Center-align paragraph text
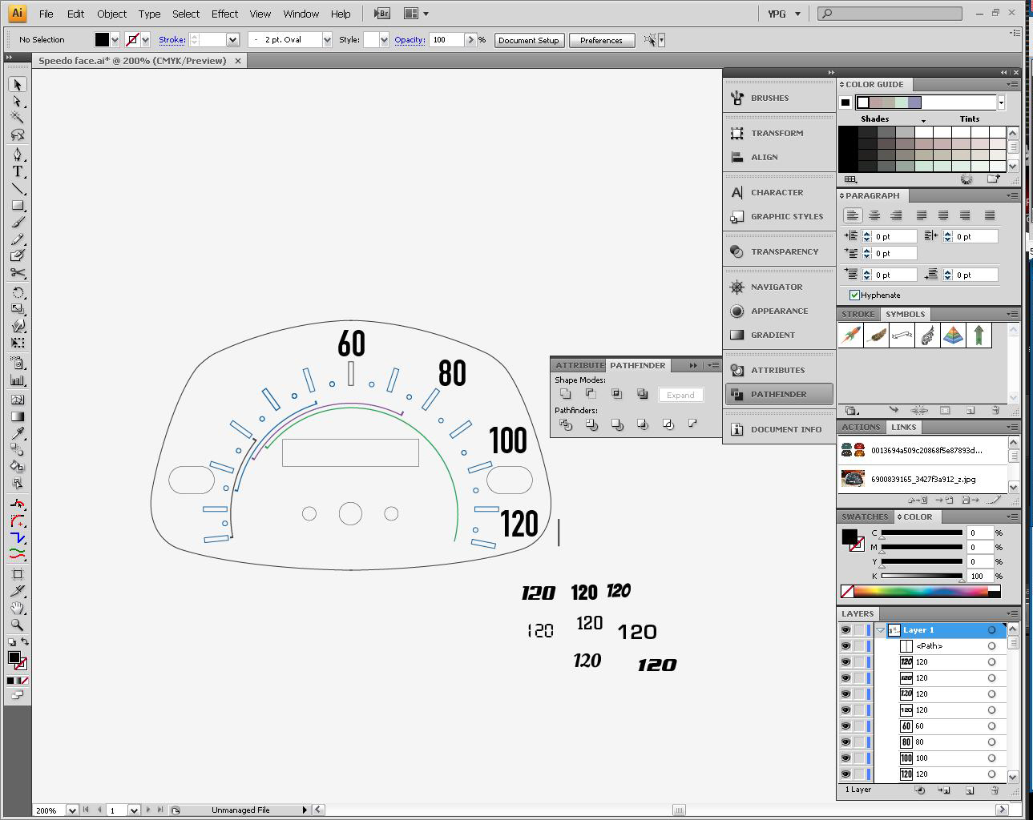 click(x=874, y=215)
